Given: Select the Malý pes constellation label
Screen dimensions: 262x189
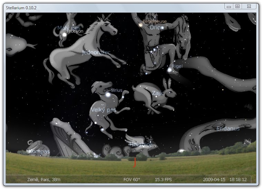Looking at the screenshot, I should point(69,28).
